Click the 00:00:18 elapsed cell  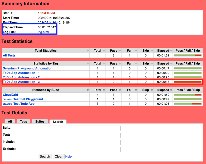click(x=163, y=82)
